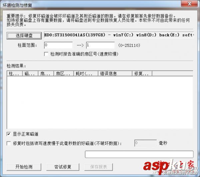Close the 坏道检测与修复 dialog
The height and width of the screenshot is (177, 200).
(189, 4)
